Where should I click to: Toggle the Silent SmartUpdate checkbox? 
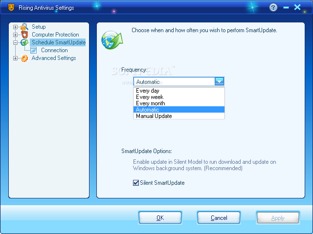(136, 183)
